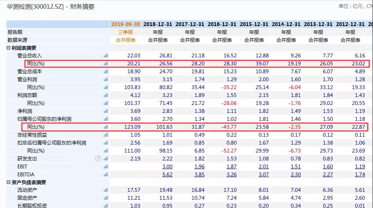Screen dimensions: 373x208
Task: Open EBIT value 2.01 link
Action: pyautogui.click(x=264, y=166)
